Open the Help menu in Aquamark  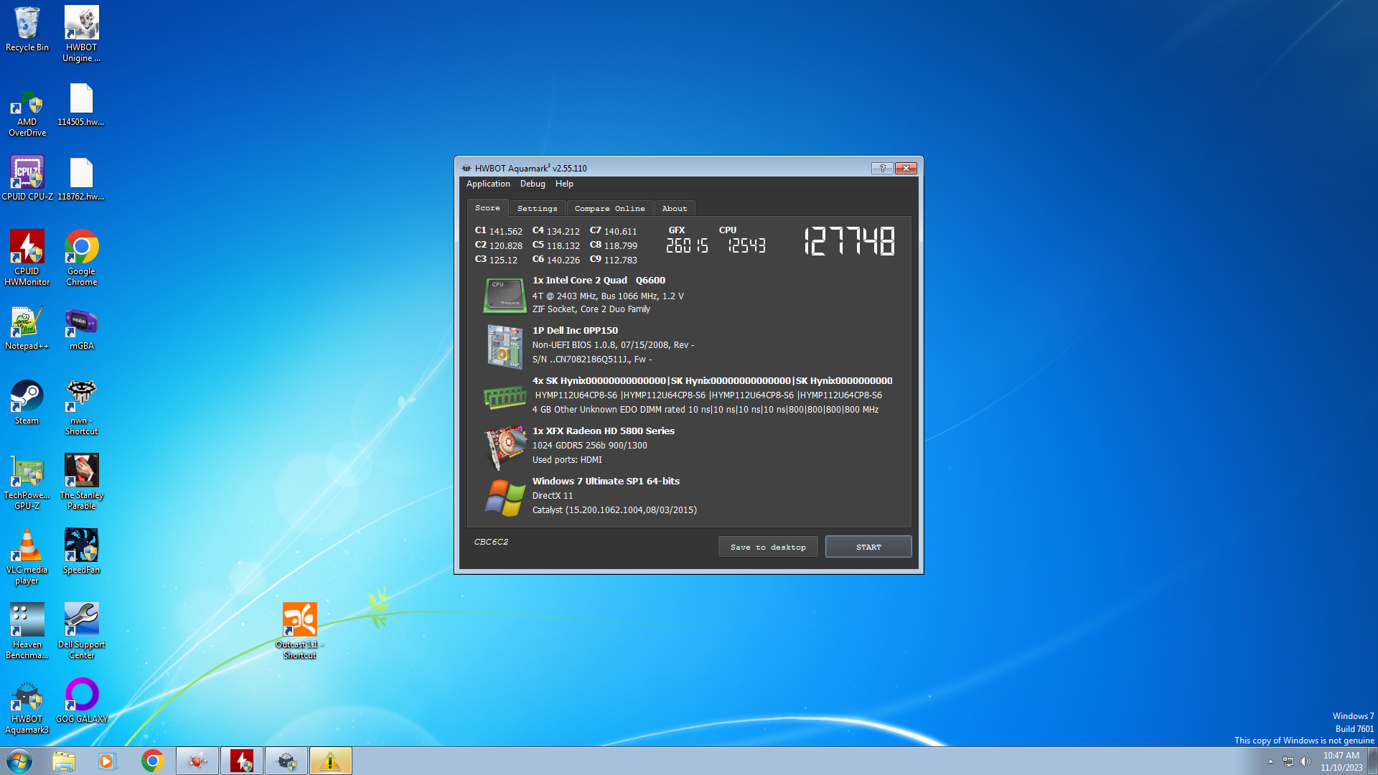pyautogui.click(x=564, y=184)
